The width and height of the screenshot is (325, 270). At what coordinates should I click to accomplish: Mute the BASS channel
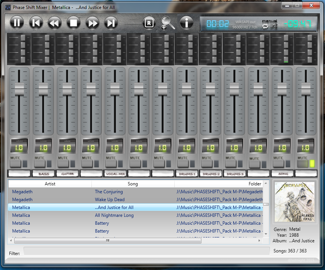click(40, 164)
